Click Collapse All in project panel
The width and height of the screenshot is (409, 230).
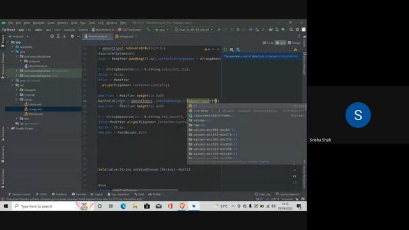[x=65, y=36]
